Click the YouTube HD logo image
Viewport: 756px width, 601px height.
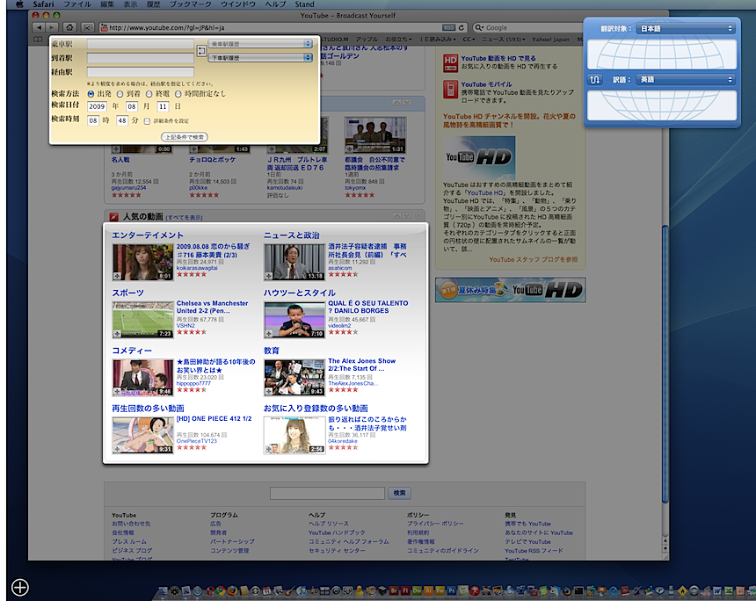click(x=479, y=157)
